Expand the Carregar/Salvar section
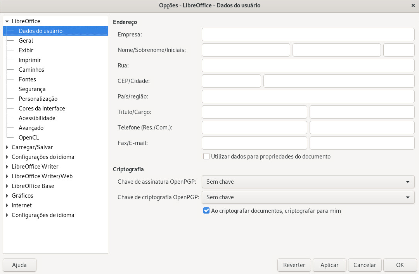Image resolution: width=419 pixels, height=274 pixels. pos(7,147)
